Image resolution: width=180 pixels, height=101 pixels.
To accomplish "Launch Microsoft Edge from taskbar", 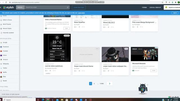I will tap(43, 100).
